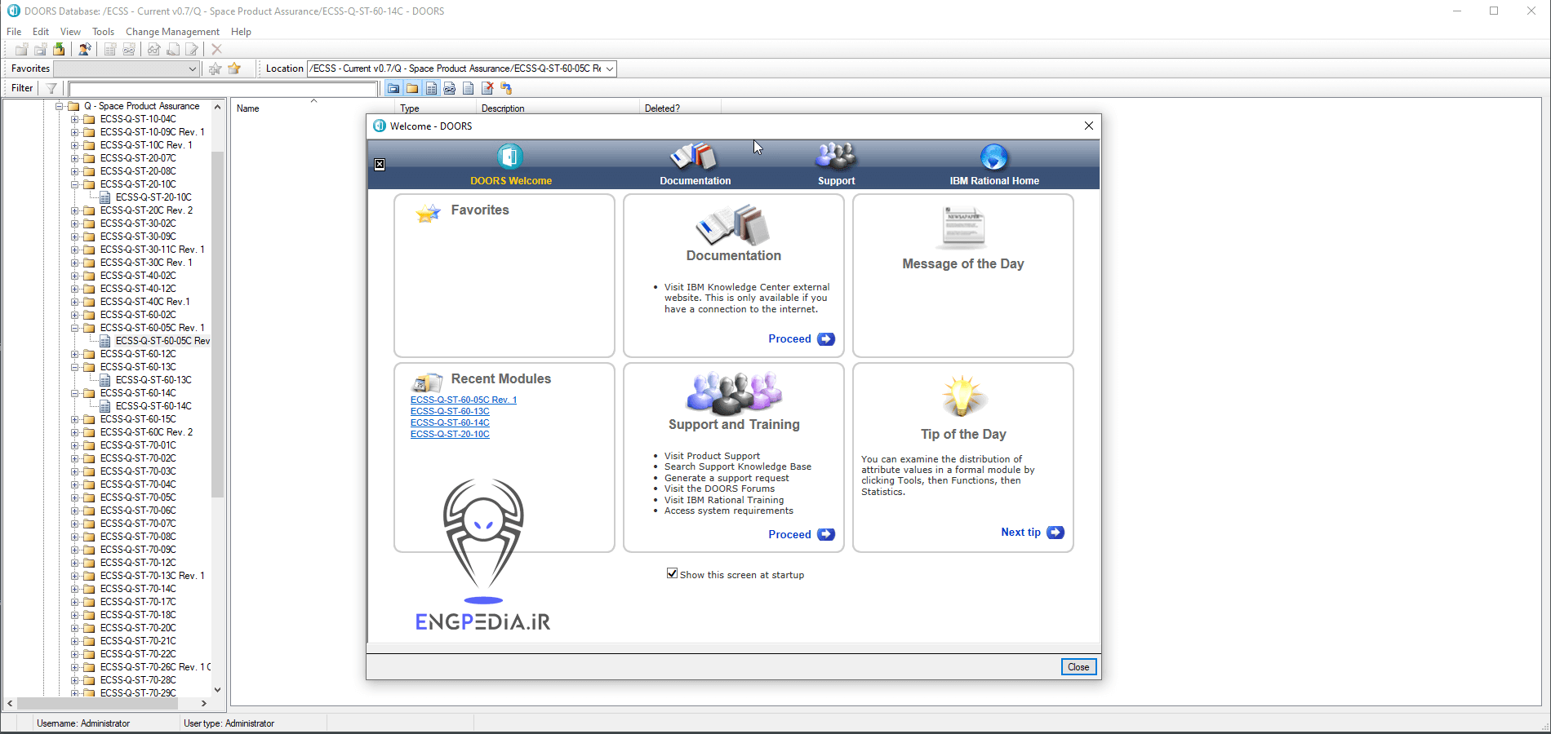Open the Support people icon in the header
The width and height of the screenshot is (1551, 734).
coord(836,156)
